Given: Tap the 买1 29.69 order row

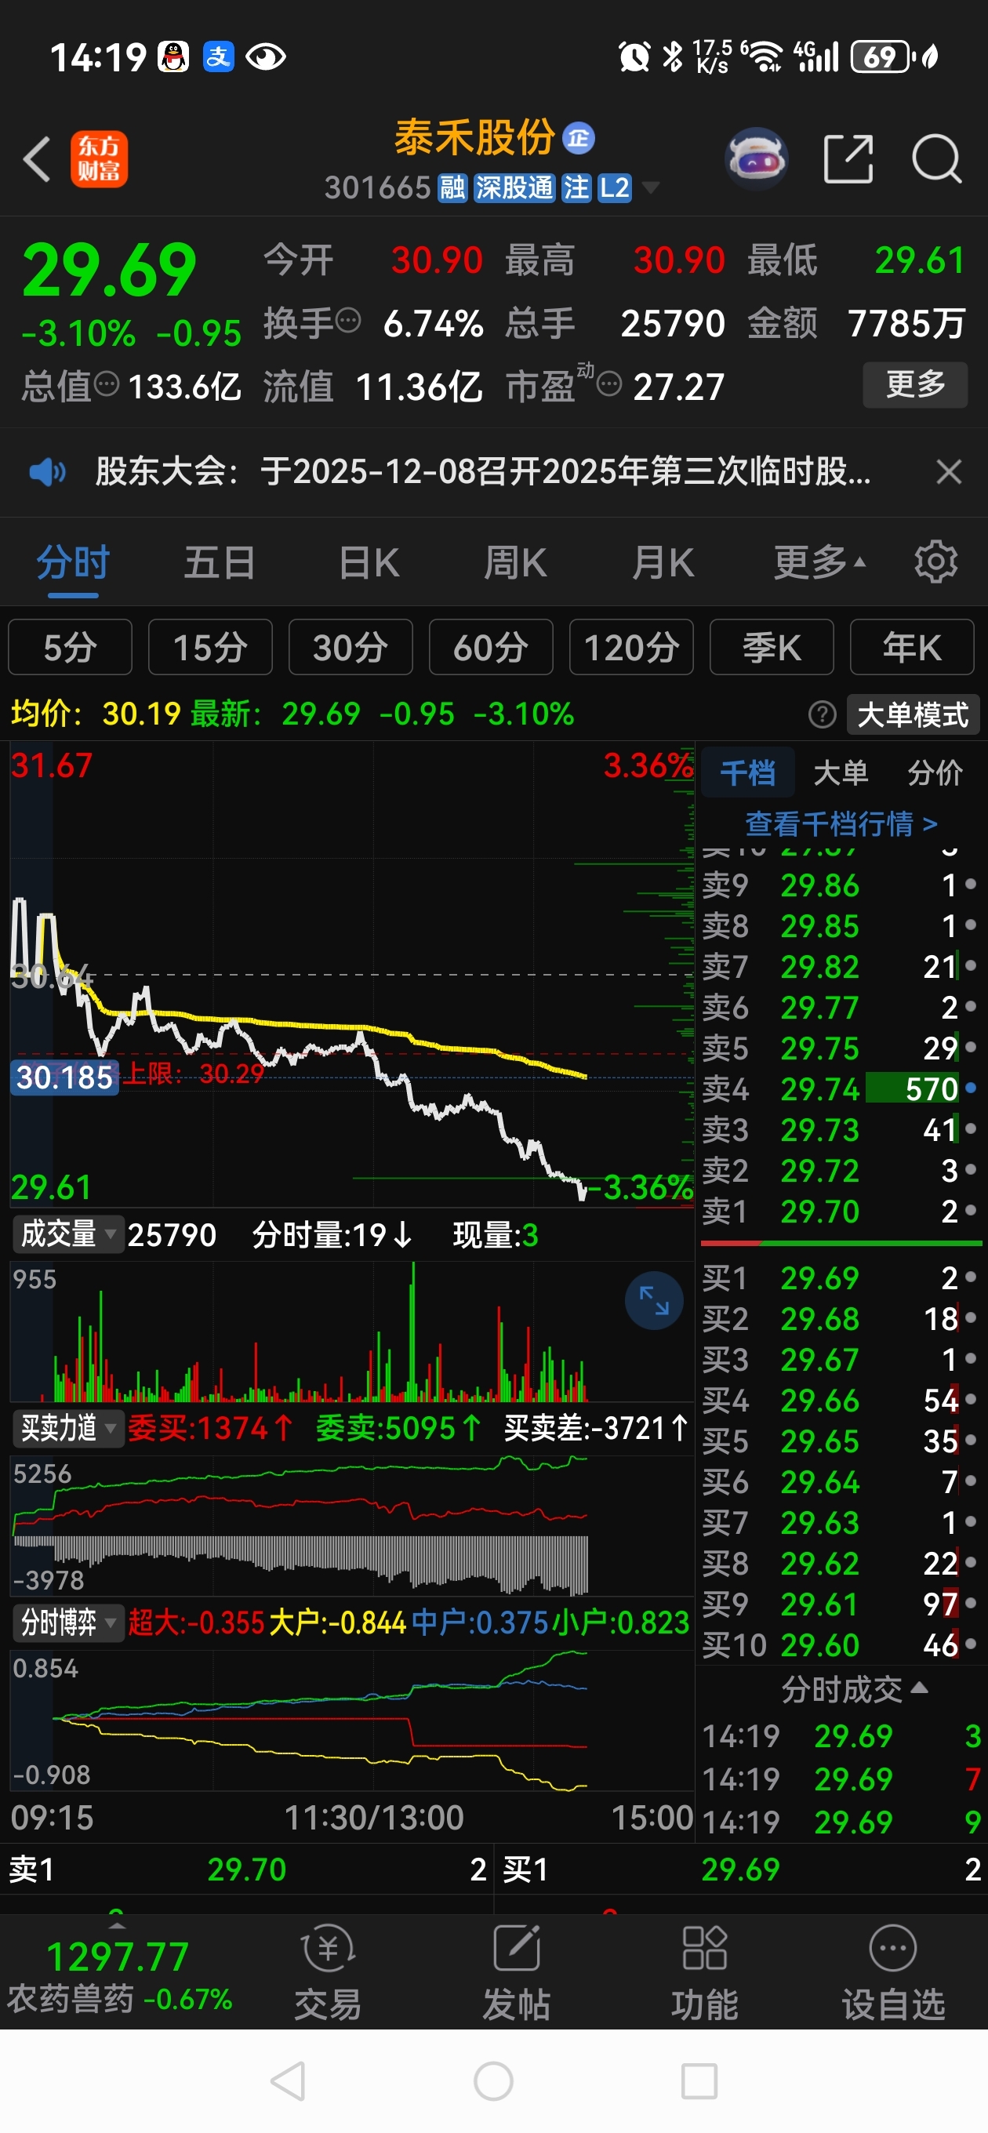Looking at the screenshot, I should 841,1277.
